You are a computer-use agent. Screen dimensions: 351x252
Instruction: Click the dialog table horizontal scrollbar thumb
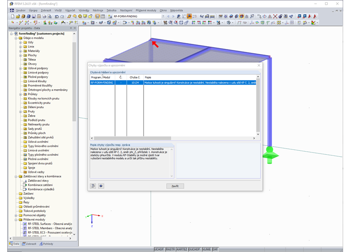pos(132,138)
